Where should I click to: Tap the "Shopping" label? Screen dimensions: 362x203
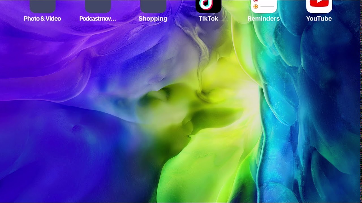[x=153, y=19]
